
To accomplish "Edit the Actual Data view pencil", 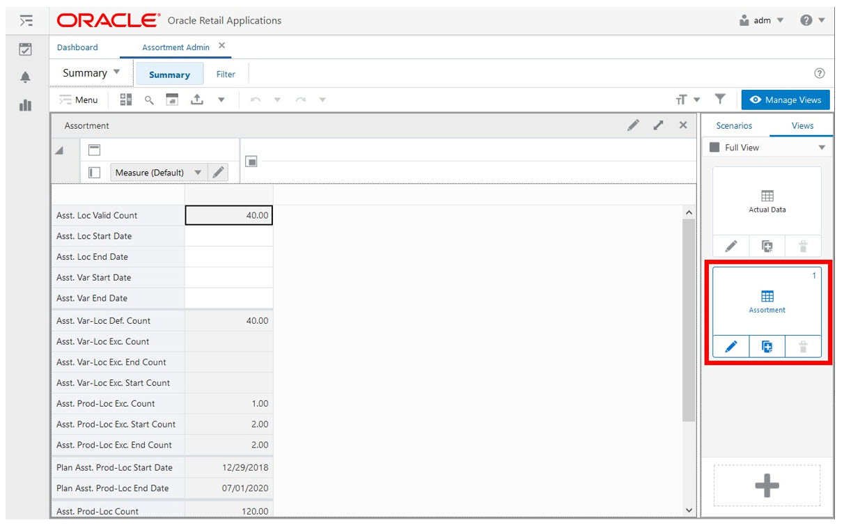I will pos(731,246).
